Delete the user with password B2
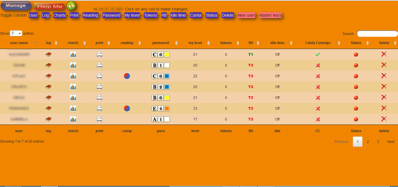The image size is (398, 187). 384,87
